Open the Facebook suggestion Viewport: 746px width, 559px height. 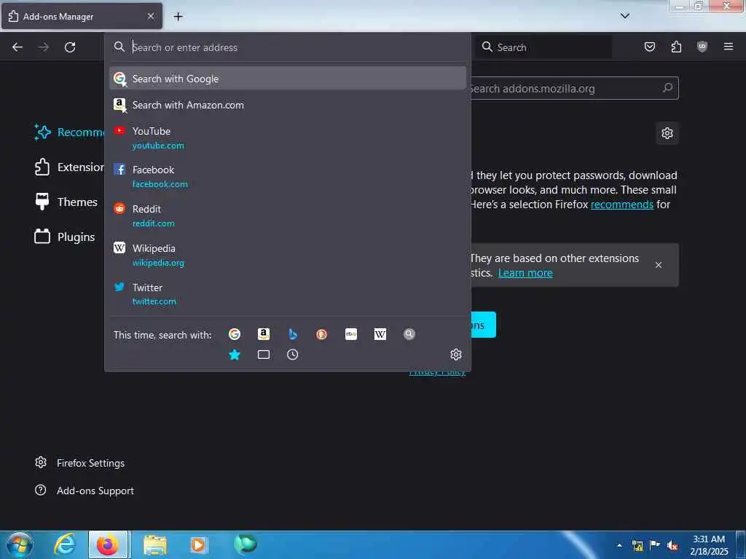[x=287, y=176]
